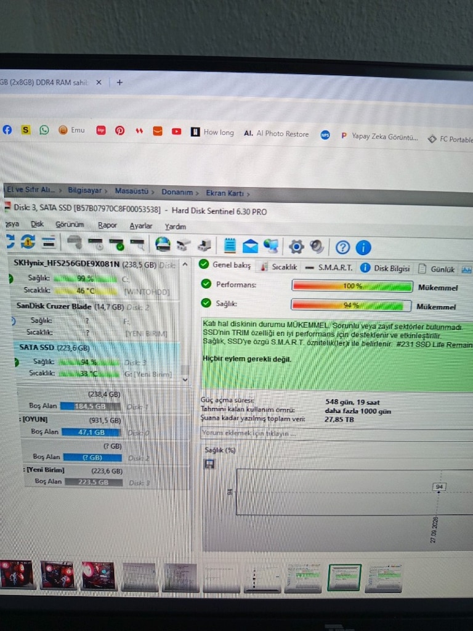Viewport: 473px width, 631px height.
Task: Click the Bilgisayar breadcrumb link
Action: (84, 190)
